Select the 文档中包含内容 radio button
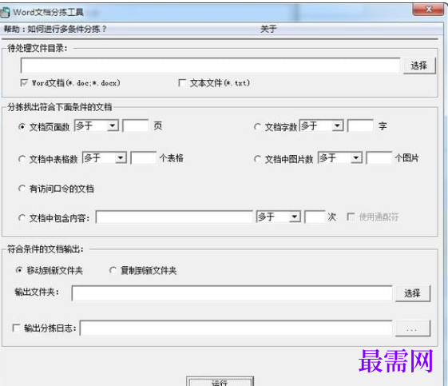 tap(22, 218)
